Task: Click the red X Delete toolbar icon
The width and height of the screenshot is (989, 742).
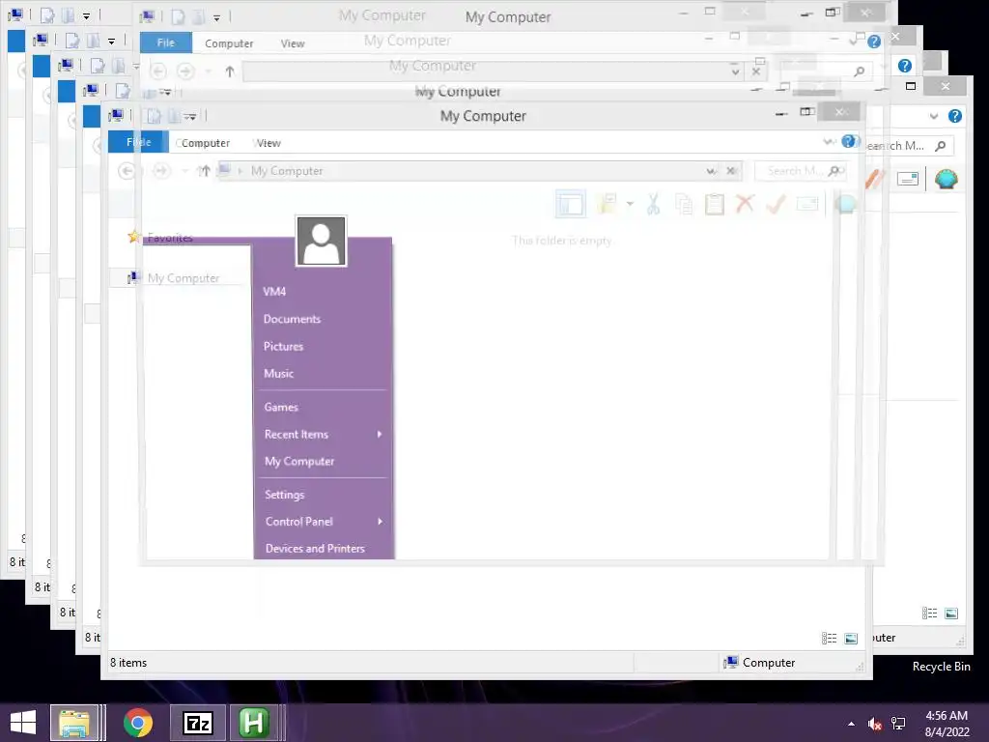Action: [745, 204]
